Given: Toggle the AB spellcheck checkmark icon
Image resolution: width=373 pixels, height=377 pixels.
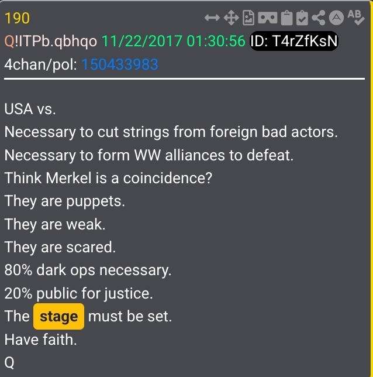Looking at the screenshot, I should click(356, 18).
